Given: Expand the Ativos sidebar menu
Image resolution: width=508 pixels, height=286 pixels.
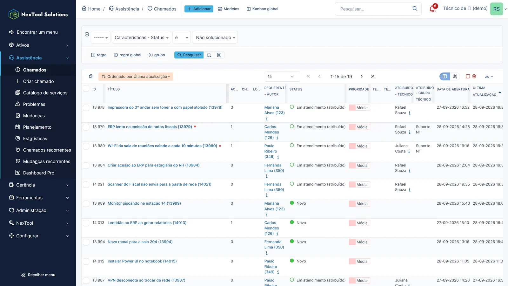Looking at the screenshot, I should (38, 45).
